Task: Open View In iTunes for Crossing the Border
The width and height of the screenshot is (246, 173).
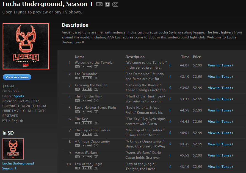Action: click(x=221, y=88)
